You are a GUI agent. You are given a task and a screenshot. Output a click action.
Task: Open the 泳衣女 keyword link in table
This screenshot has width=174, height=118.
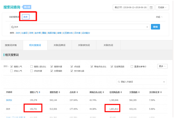pyautogui.click(x=9, y=100)
